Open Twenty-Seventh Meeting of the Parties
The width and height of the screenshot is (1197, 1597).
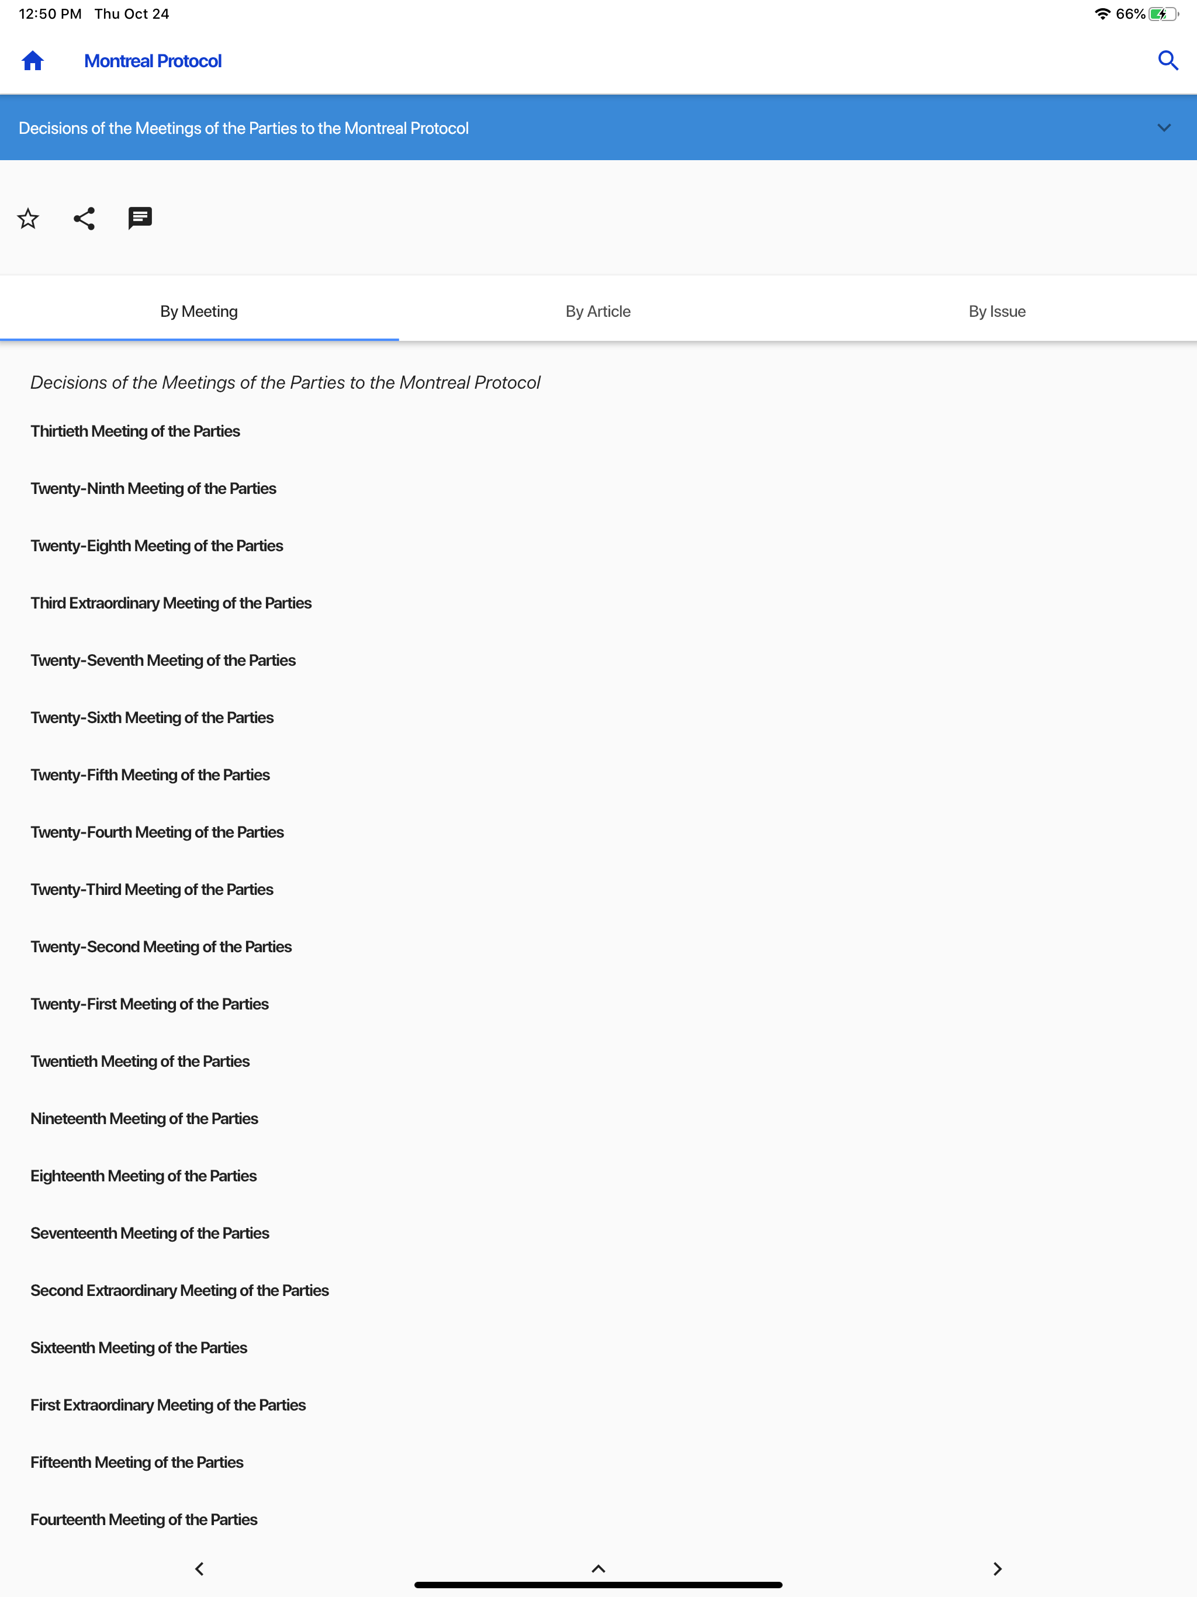tap(163, 661)
